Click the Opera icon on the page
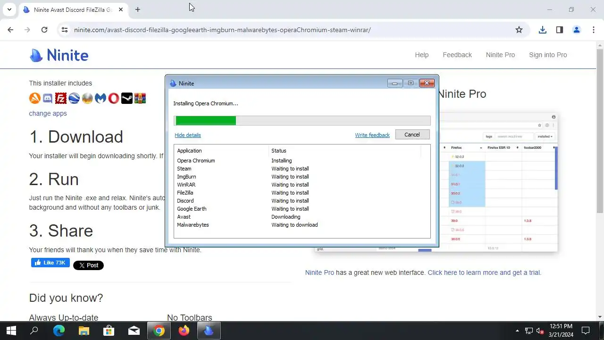Image resolution: width=604 pixels, height=340 pixels. pyautogui.click(x=114, y=98)
